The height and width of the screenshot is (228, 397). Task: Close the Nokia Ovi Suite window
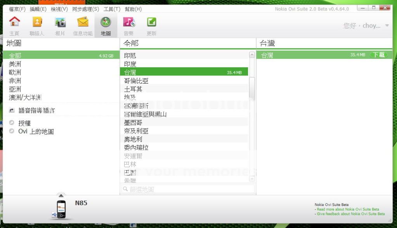point(385,8)
